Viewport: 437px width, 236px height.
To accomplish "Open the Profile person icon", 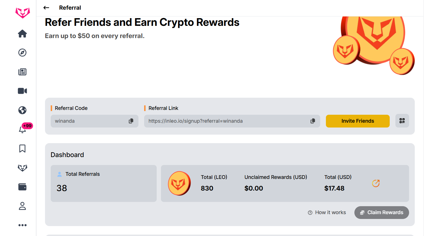I will [x=22, y=206].
